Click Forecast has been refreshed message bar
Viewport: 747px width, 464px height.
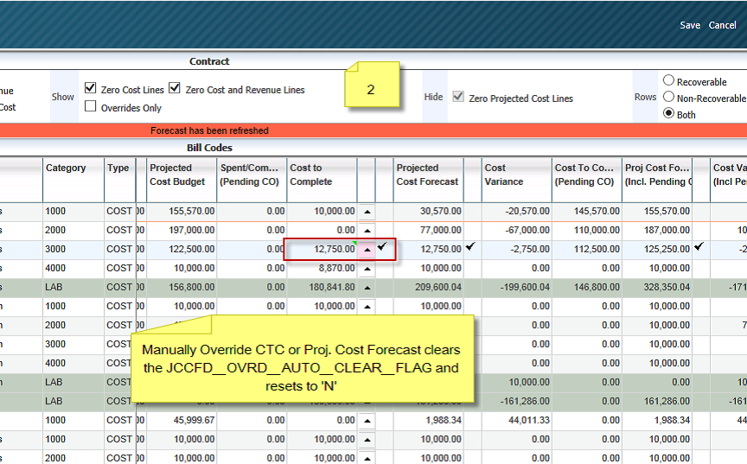pyautogui.click(x=373, y=130)
